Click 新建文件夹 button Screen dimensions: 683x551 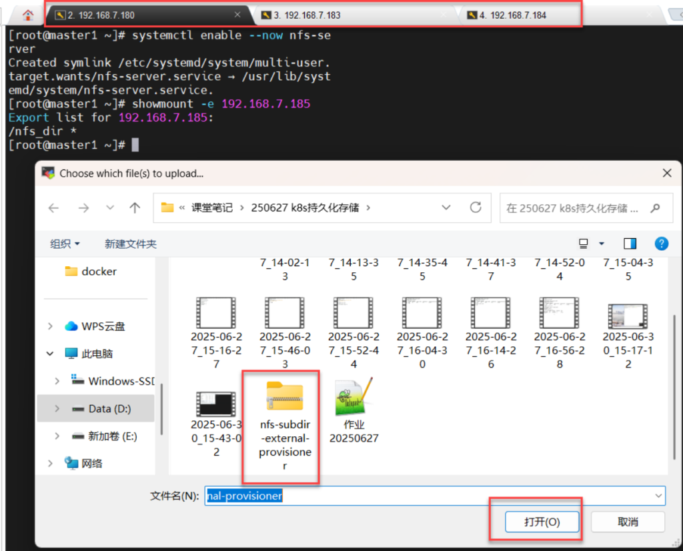131,244
